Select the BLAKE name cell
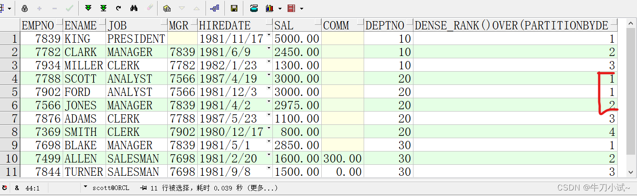The width and height of the screenshot is (637, 196). (84, 145)
